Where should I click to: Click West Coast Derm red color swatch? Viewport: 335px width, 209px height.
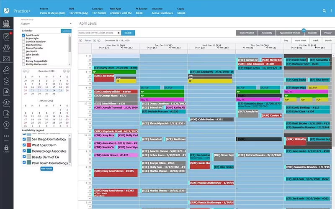29,145
